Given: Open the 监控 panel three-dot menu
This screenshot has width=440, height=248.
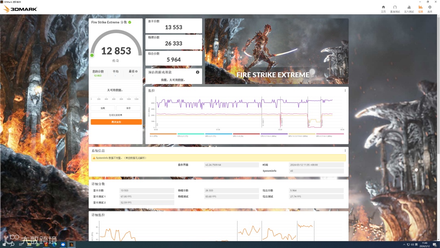Looking at the screenshot, I should pos(345,91).
